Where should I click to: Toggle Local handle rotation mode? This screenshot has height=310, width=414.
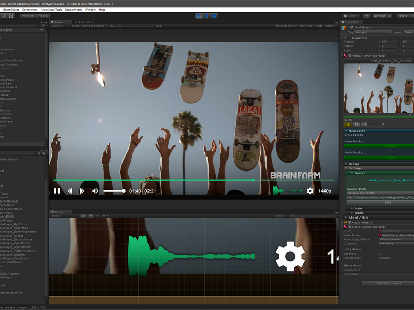pyautogui.click(x=43, y=16)
